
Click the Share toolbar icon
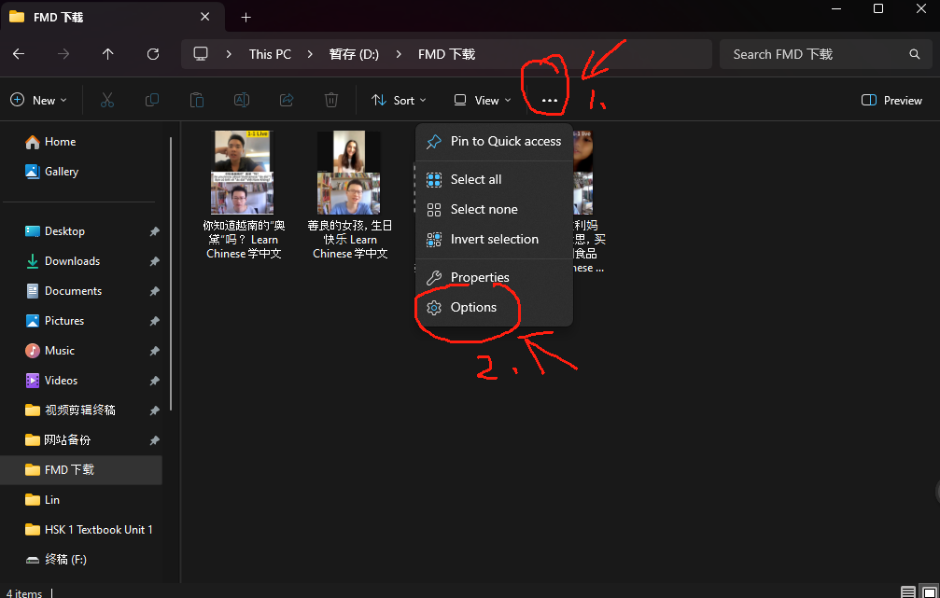pyautogui.click(x=287, y=100)
